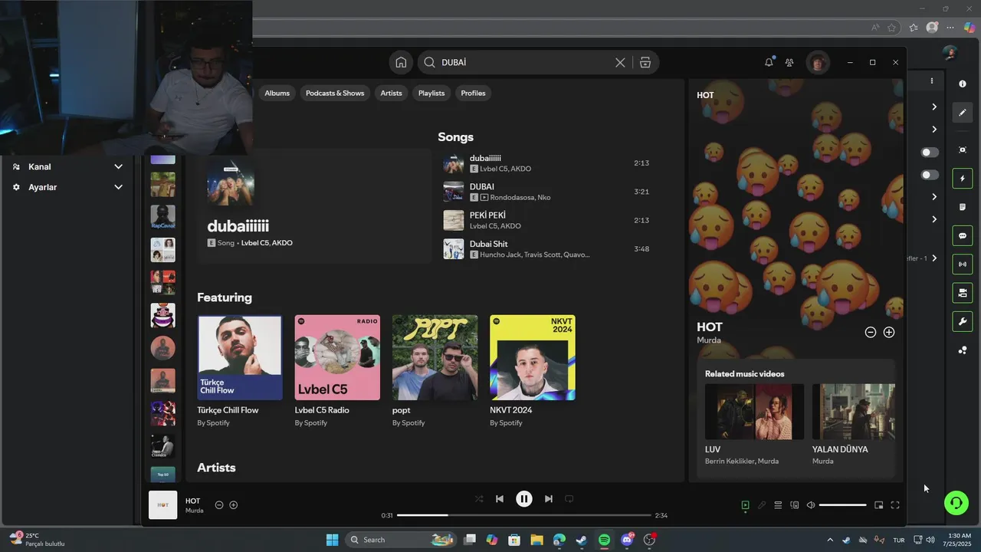Click the note page icon in background sidebar
Image resolution: width=981 pixels, height=552 pixels.
963,207
